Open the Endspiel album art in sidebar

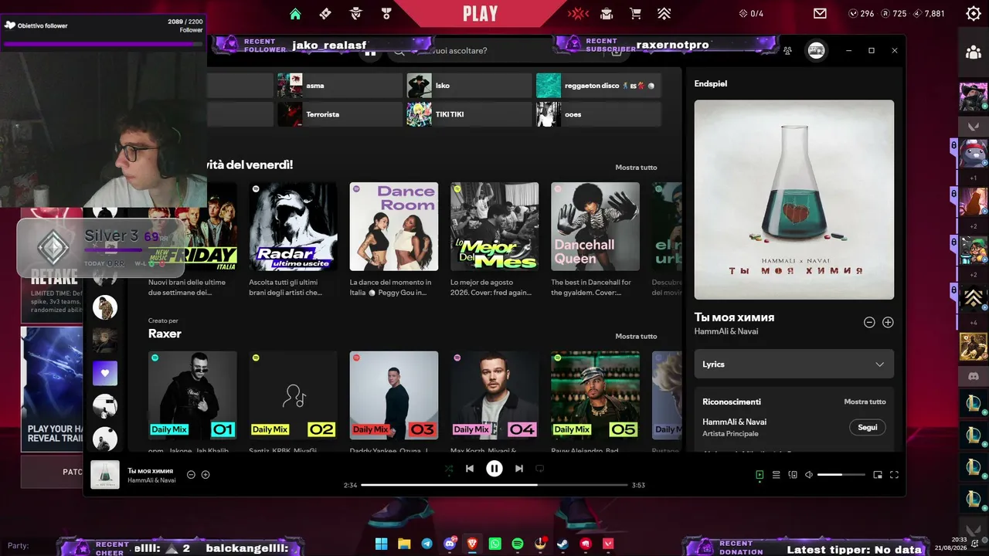pos(794,199)
